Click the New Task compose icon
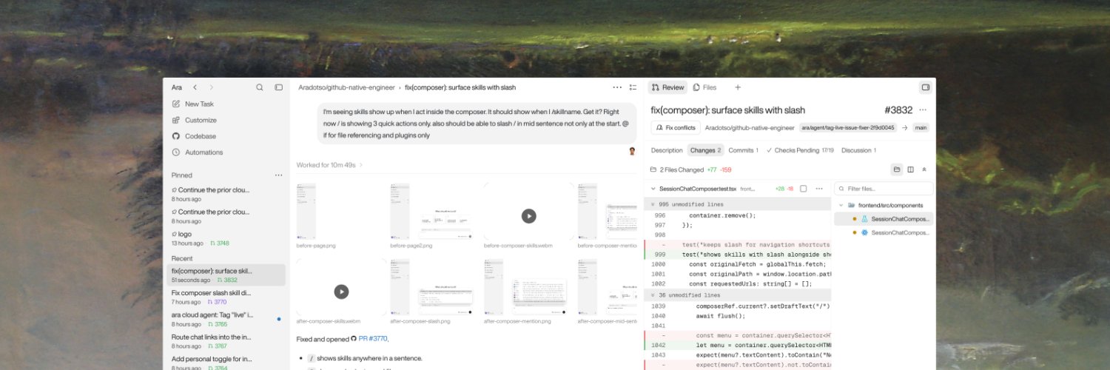 coord(176,104)
